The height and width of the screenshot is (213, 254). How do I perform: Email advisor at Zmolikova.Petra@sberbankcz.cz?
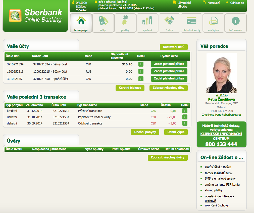coord(221,115)
